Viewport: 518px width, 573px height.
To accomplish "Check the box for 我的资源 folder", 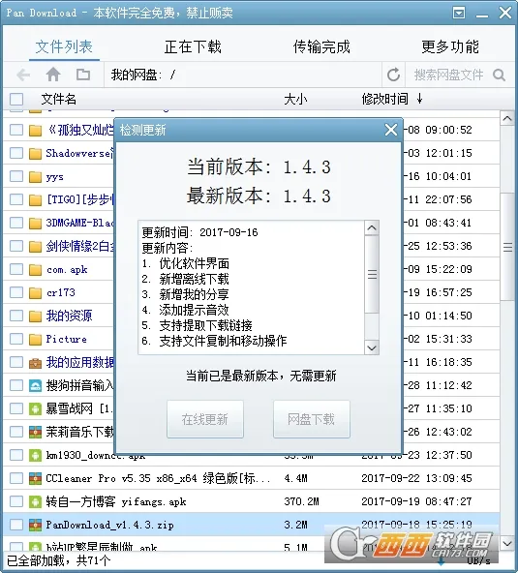I will 16,316.
